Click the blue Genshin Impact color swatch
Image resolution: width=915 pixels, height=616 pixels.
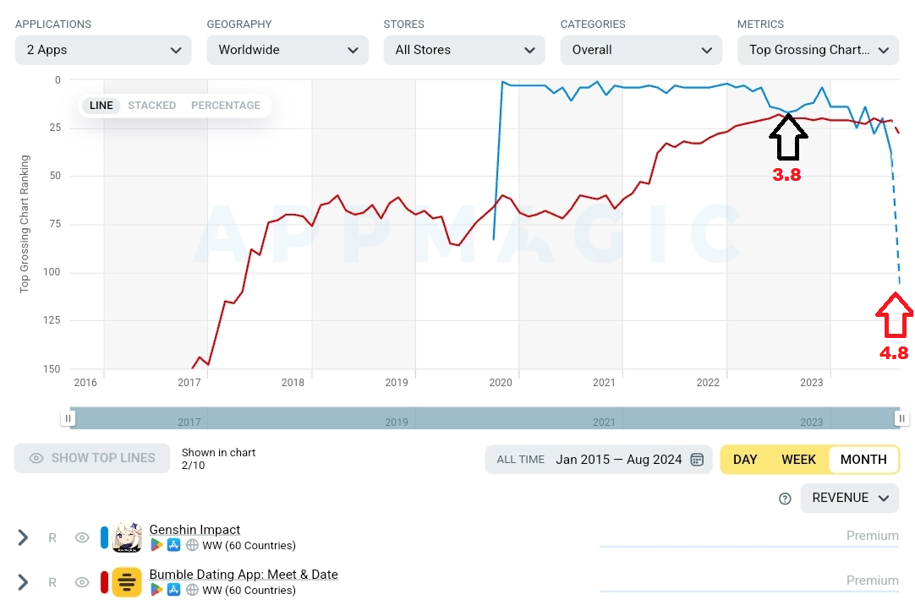tap(104, 537)
